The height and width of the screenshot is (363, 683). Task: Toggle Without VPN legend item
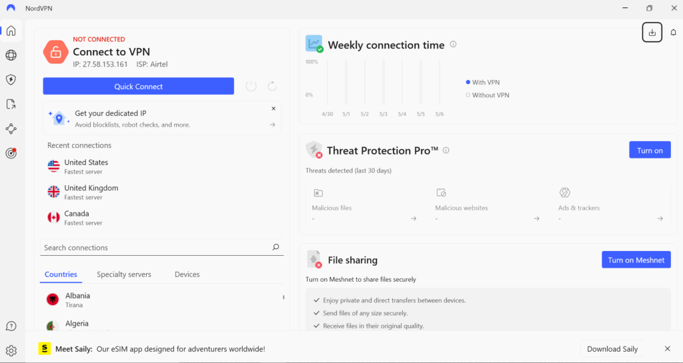(488, 95)
